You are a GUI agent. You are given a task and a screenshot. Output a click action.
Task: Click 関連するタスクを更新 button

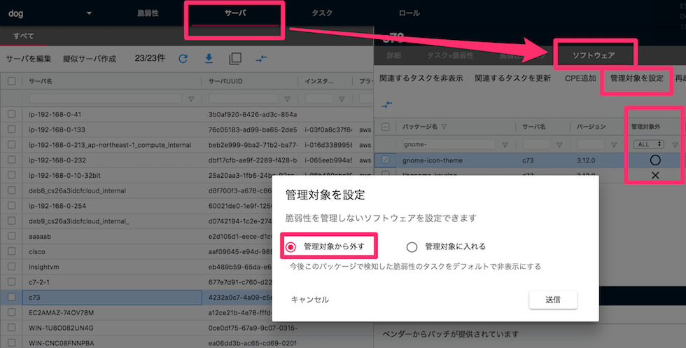512,78
